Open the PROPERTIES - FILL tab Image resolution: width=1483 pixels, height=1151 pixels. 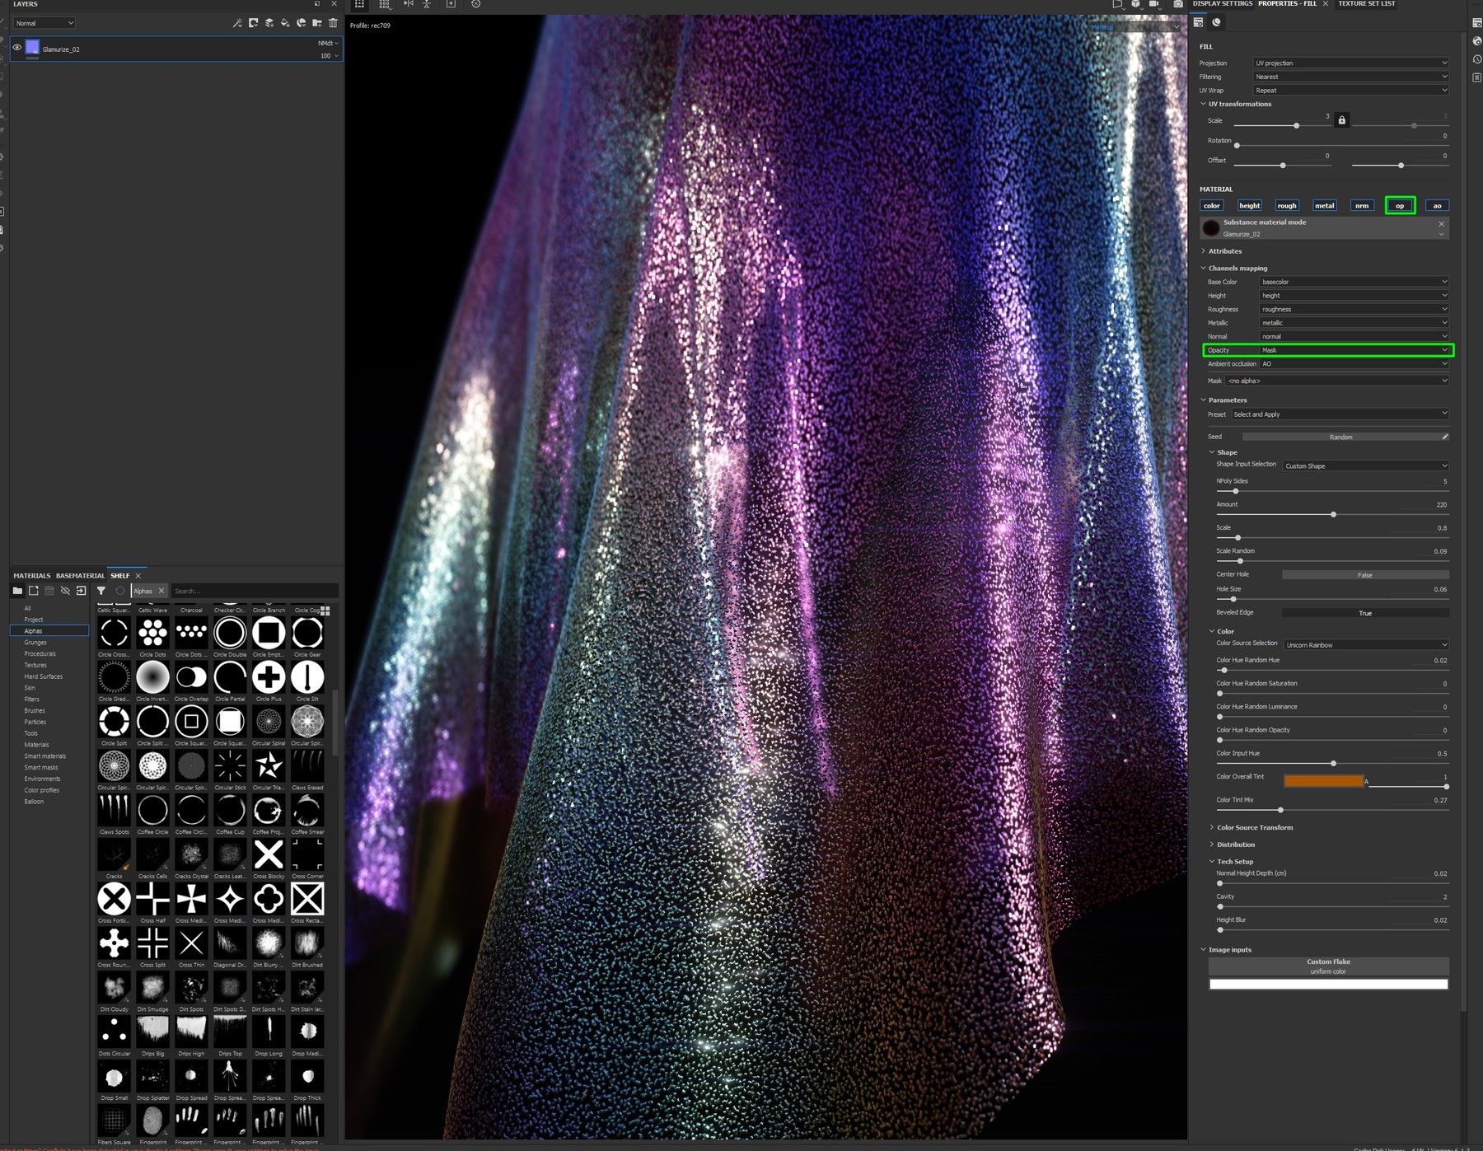(x=1287, y=4)
